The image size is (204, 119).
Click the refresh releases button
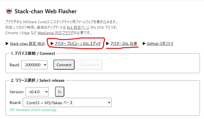pyautogui.click(x=60, y=92)
